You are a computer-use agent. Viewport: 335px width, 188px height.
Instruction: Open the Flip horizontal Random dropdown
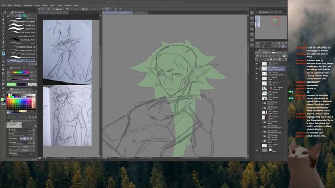coord(27,147)
